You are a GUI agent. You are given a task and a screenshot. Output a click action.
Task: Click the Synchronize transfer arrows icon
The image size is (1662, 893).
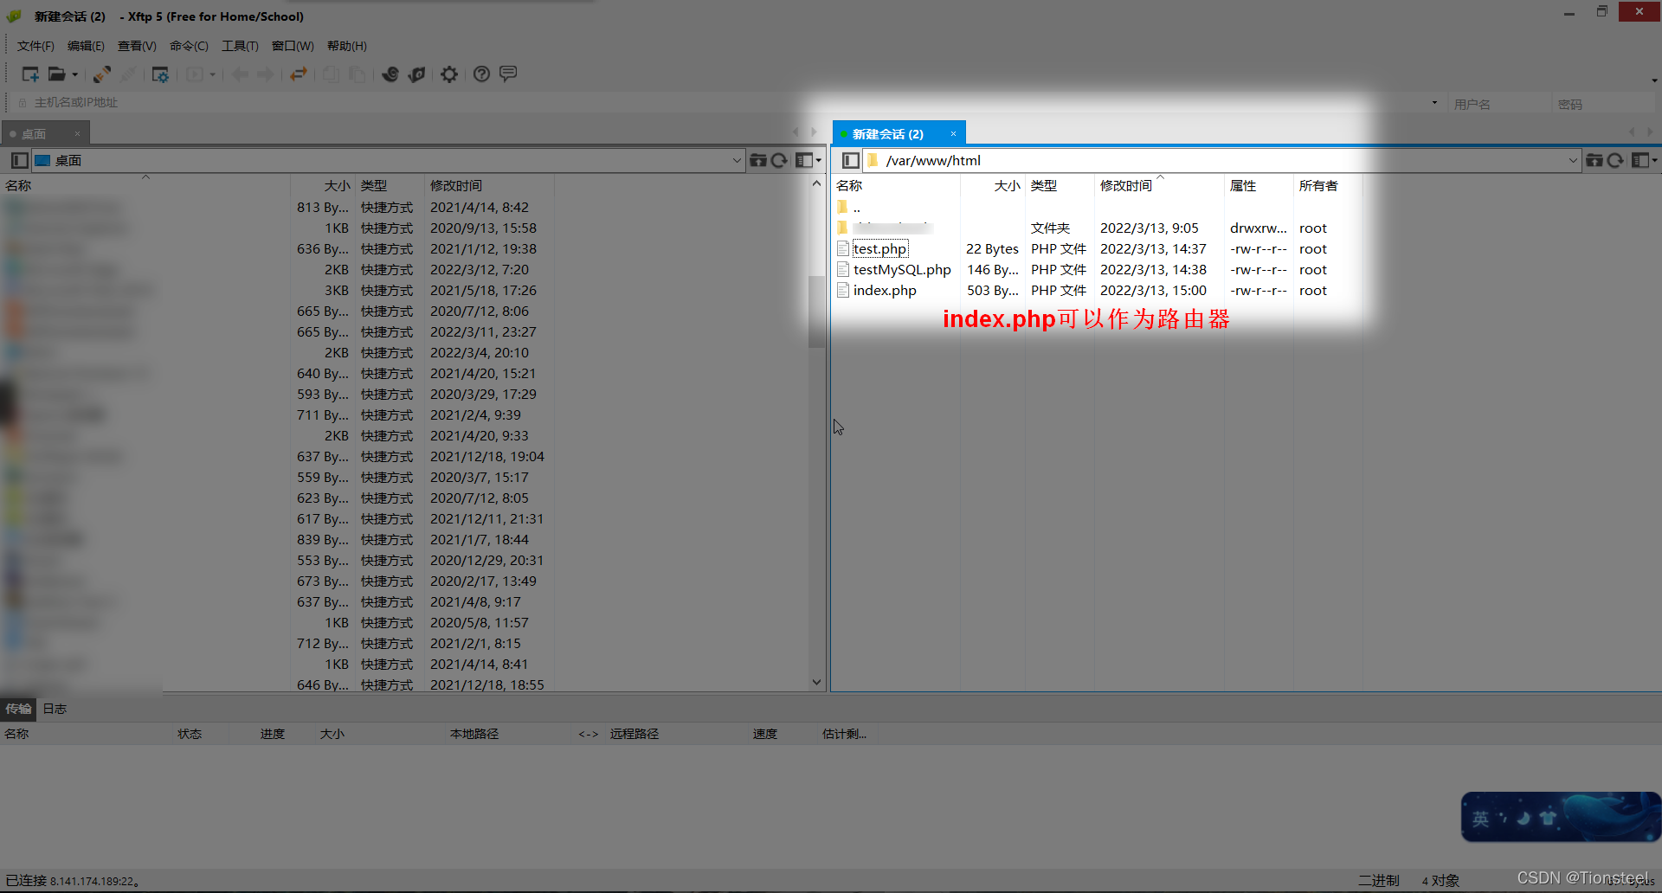click(299, 74)
